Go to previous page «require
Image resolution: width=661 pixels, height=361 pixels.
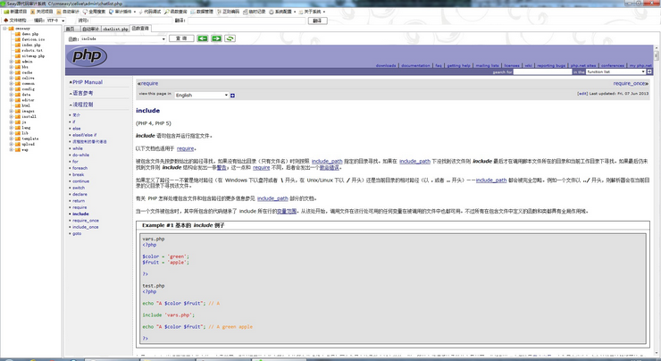click(x=148, y=83)
